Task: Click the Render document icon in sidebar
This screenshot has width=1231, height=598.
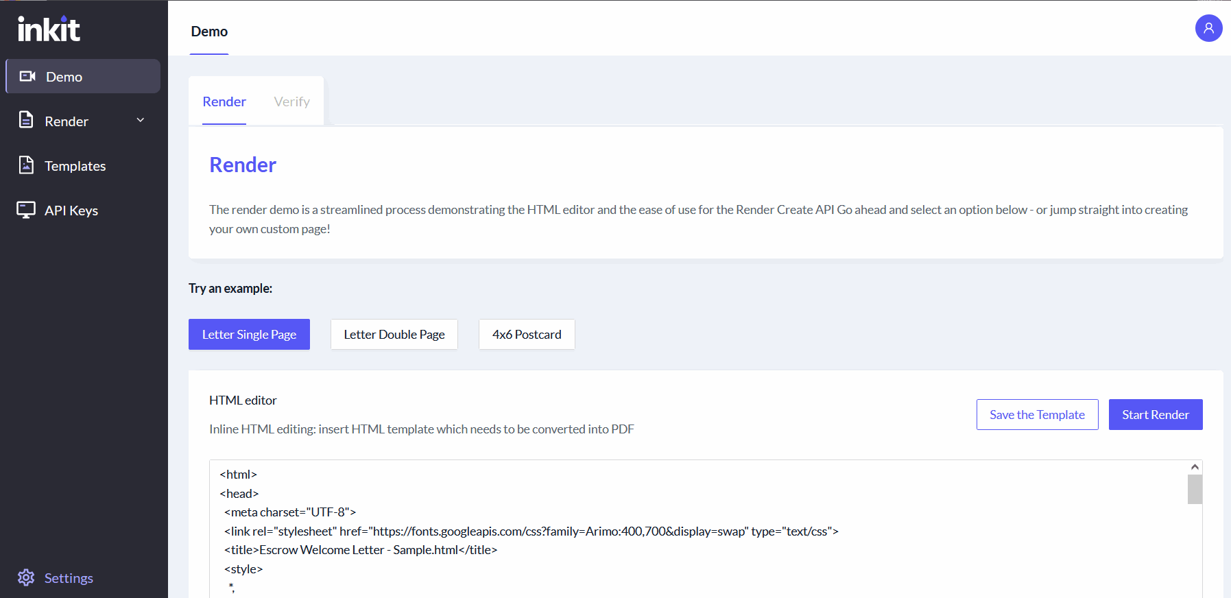Action: click(26, 120)
